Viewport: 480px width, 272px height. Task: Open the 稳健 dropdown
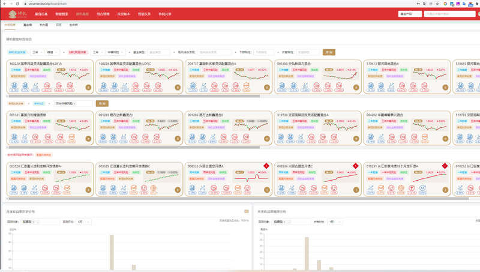pyautogui.click(x=52, y=52)
